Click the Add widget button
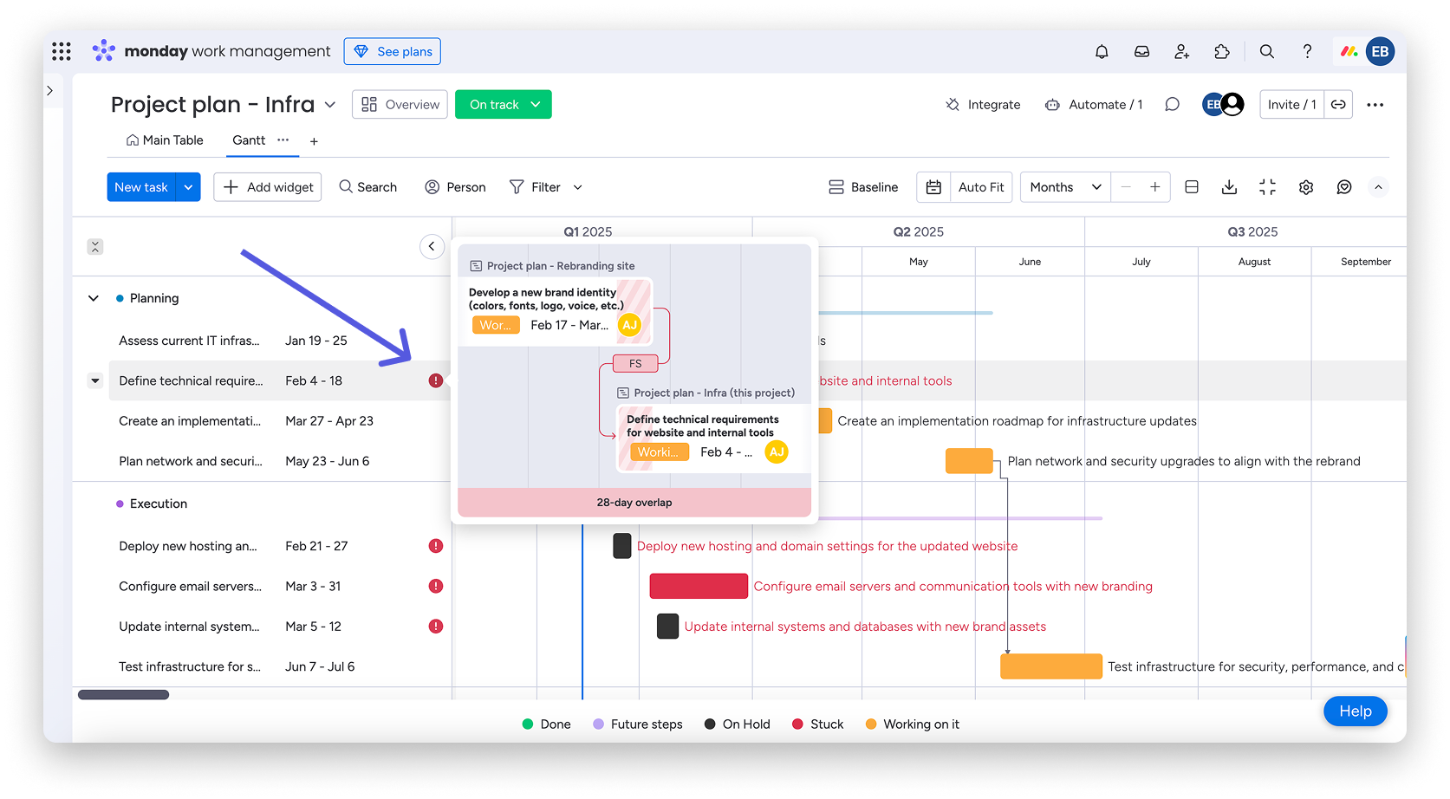 [268, 187]
